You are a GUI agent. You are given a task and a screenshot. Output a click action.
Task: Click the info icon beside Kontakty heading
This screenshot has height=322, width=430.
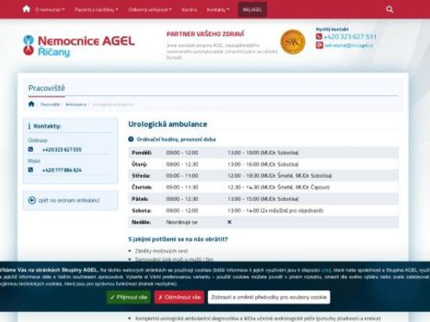point(29,126)
